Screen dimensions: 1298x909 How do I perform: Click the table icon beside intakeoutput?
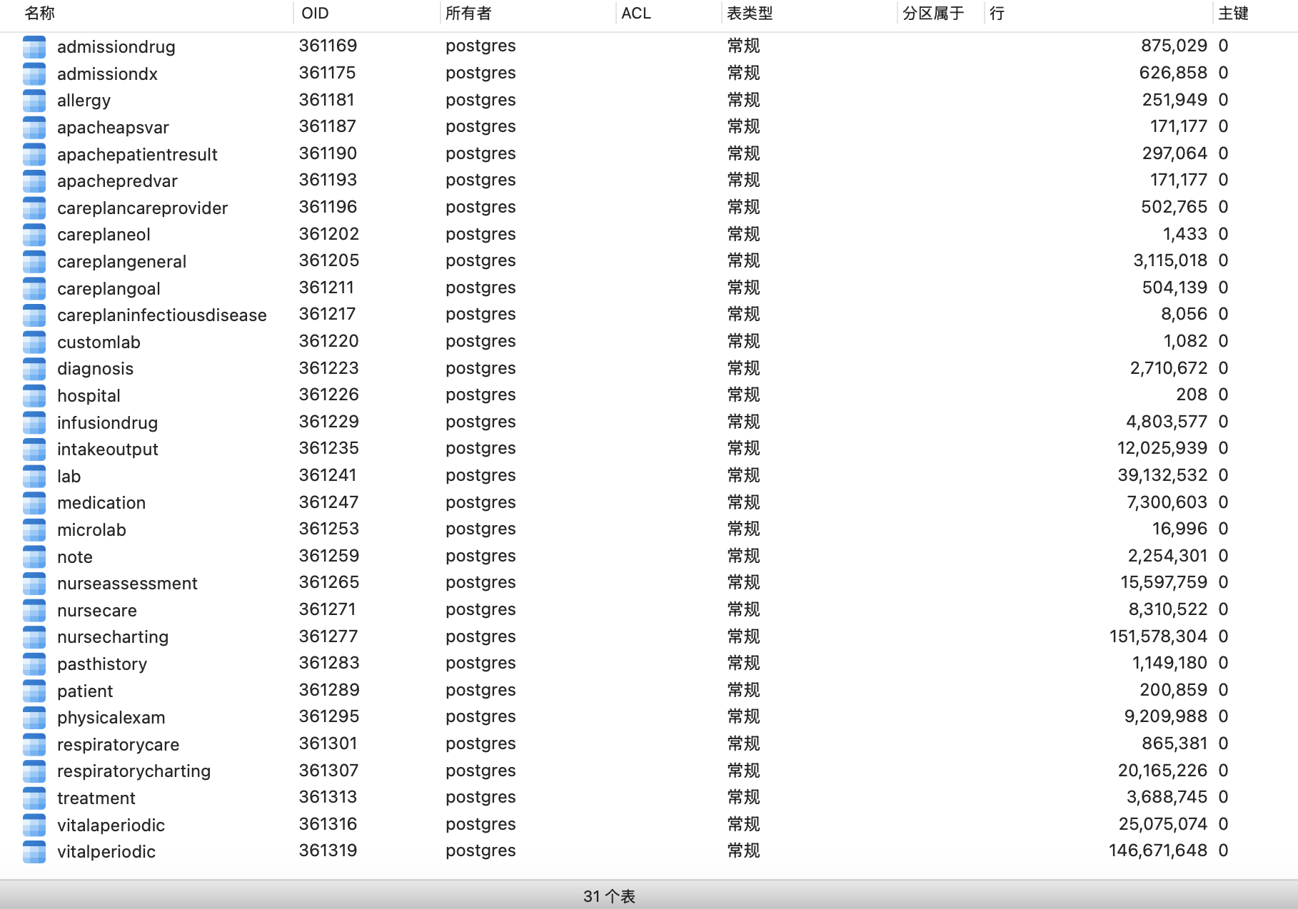[34, 450]
